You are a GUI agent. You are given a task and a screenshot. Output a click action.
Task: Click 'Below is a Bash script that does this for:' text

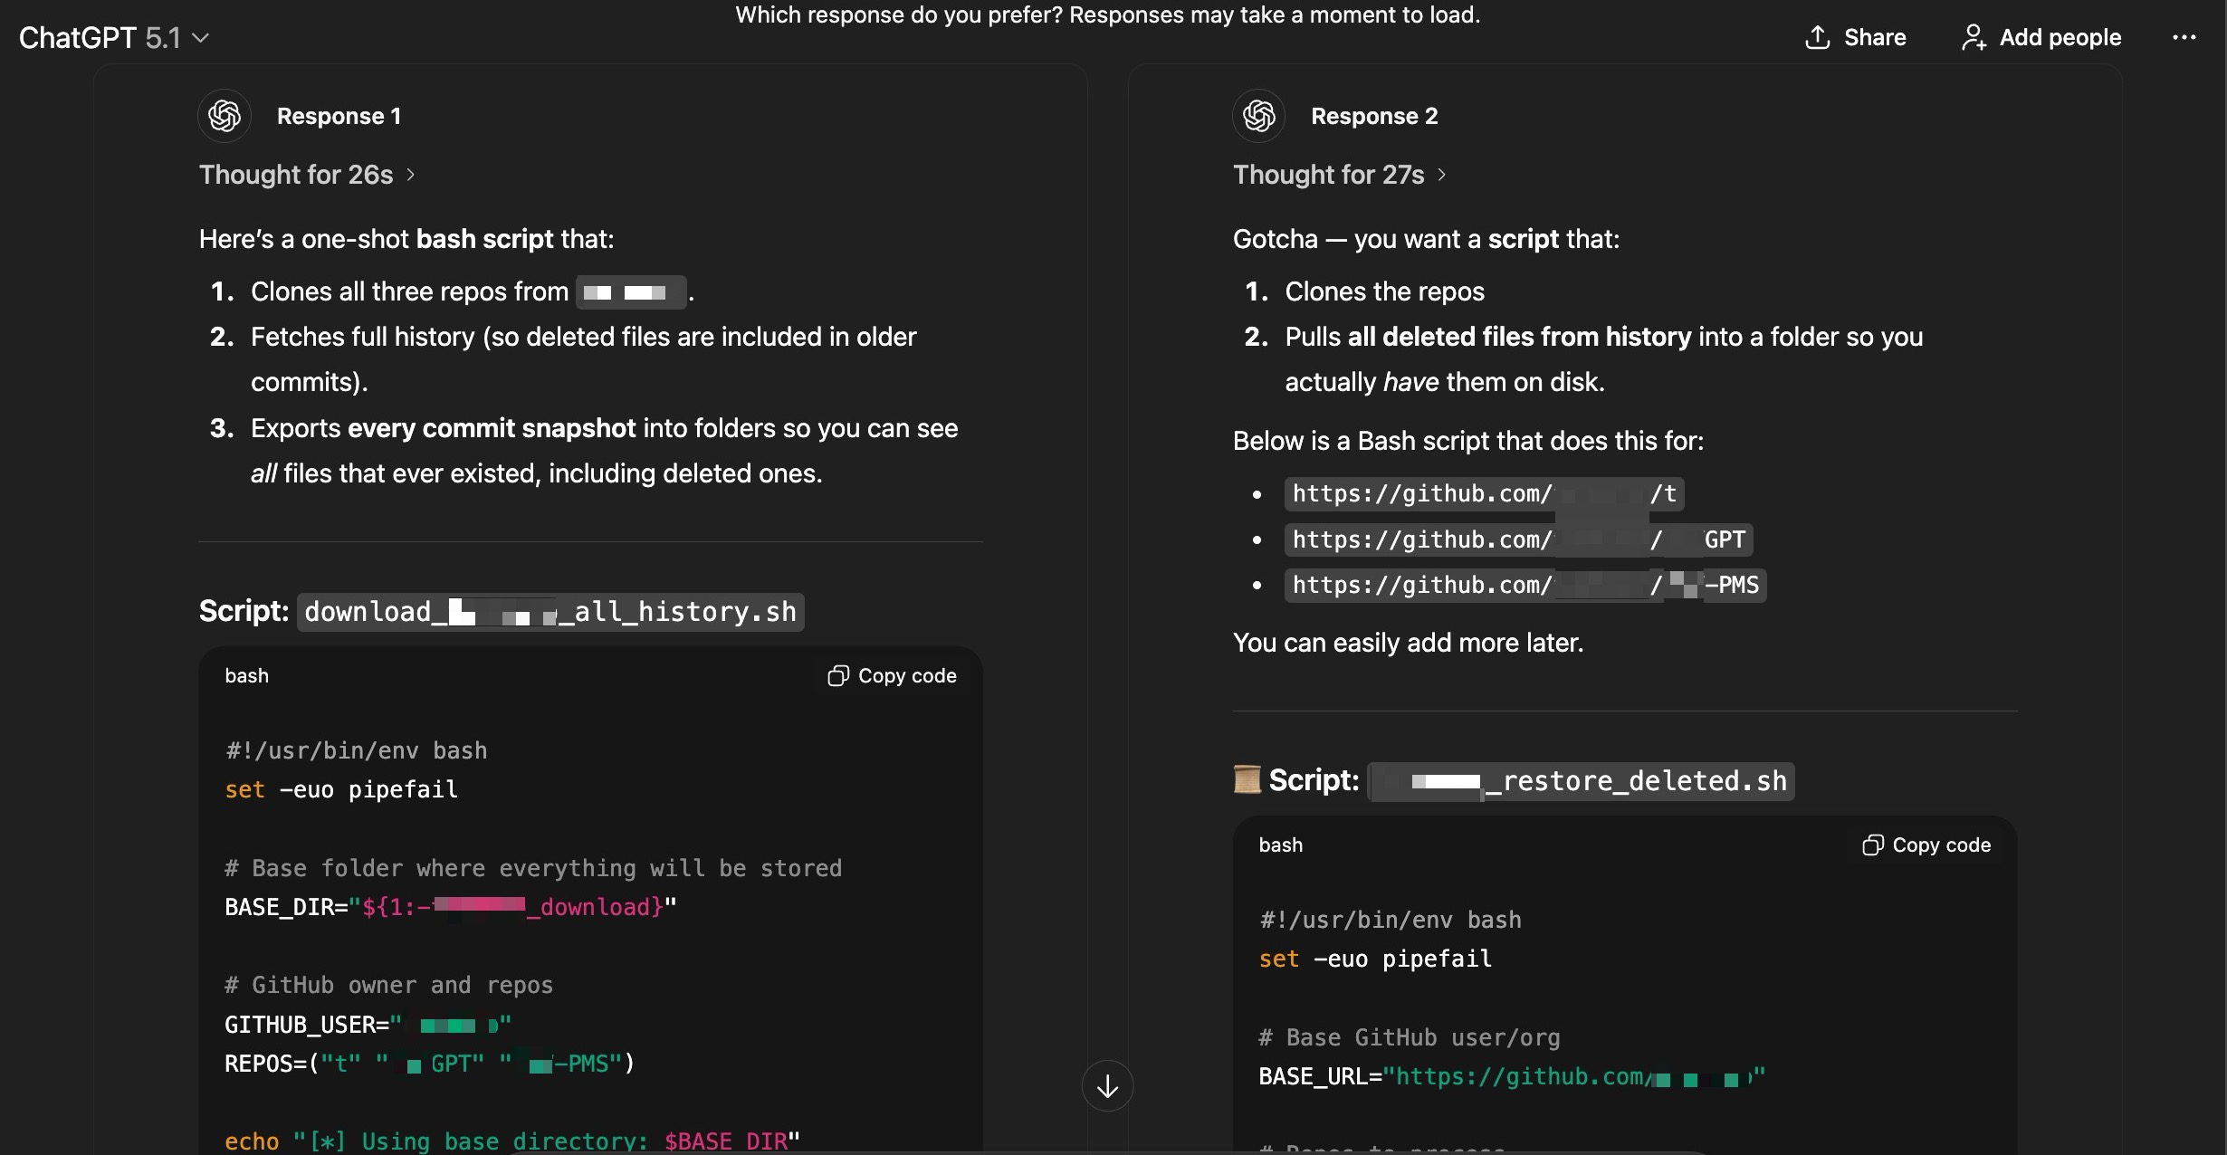(1467, 441)
